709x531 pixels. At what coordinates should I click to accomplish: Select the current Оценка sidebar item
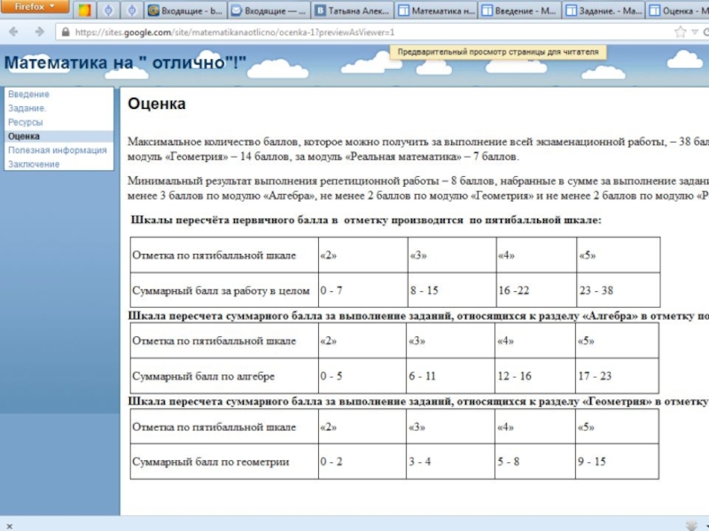pyautogui.click(x=24, y=136)
